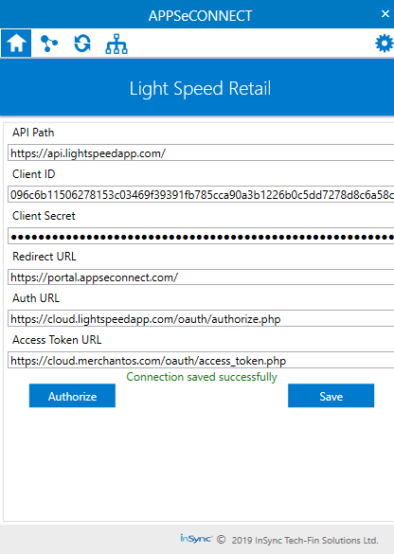Screen dimensions: 394x554
Task: Click the Authorize button
Action: 72,396
